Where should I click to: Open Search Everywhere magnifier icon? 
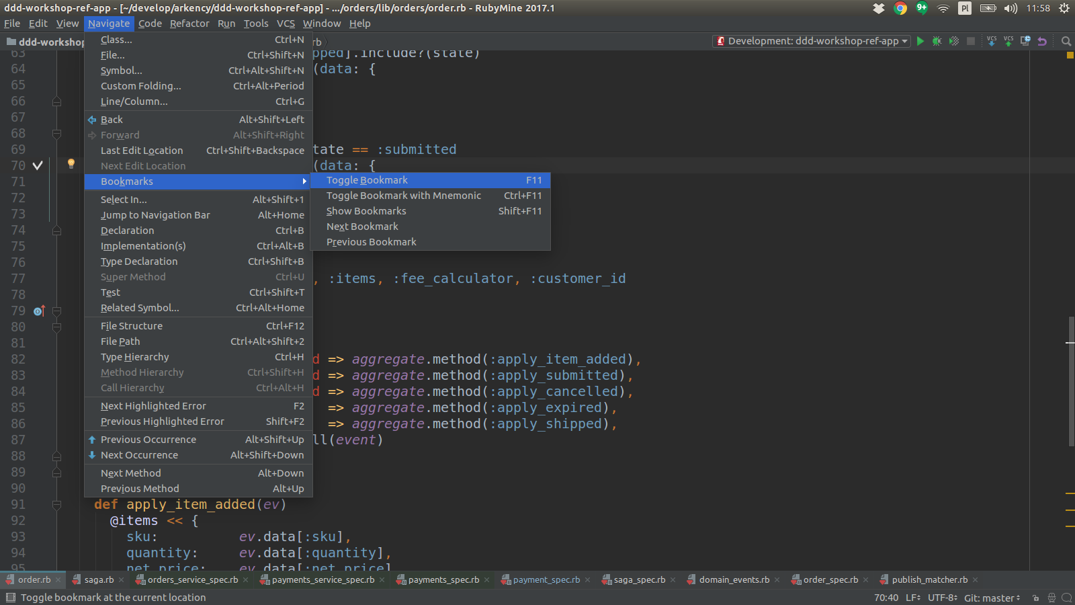(1066, 41)
